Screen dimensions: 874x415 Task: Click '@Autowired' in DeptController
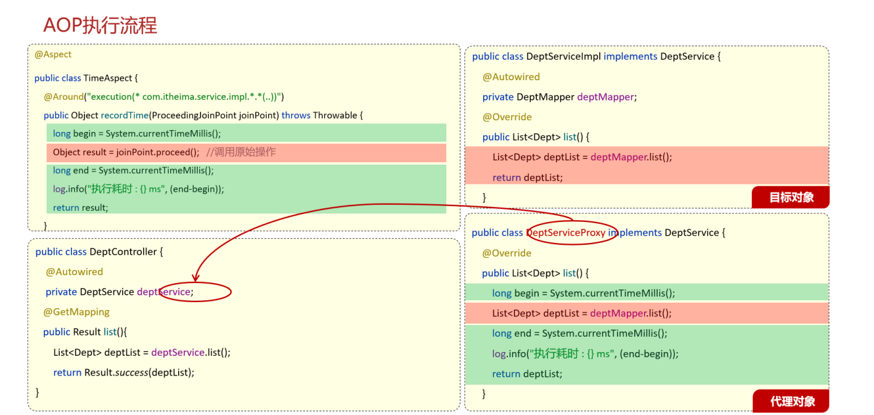(x=75, y=272)
